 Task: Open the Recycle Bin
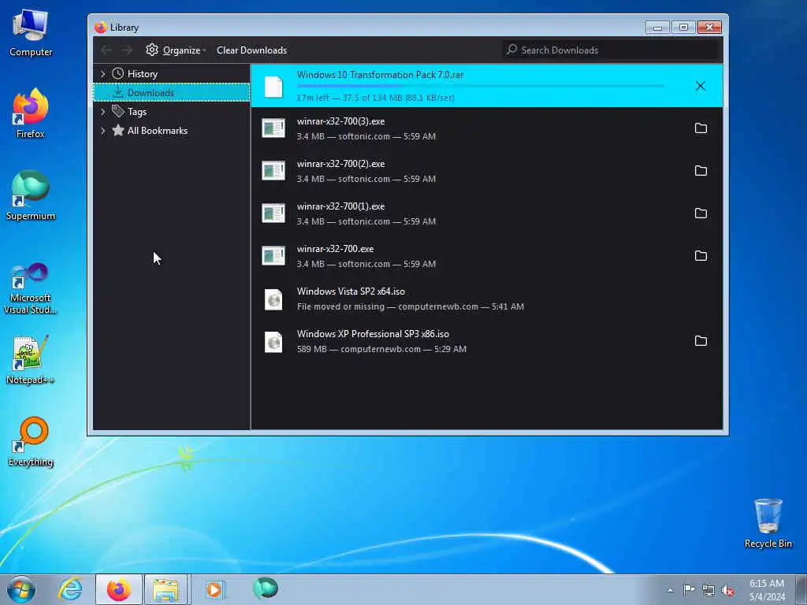tap(768, 523)
